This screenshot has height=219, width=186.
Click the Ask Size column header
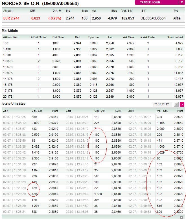(128, 37)
